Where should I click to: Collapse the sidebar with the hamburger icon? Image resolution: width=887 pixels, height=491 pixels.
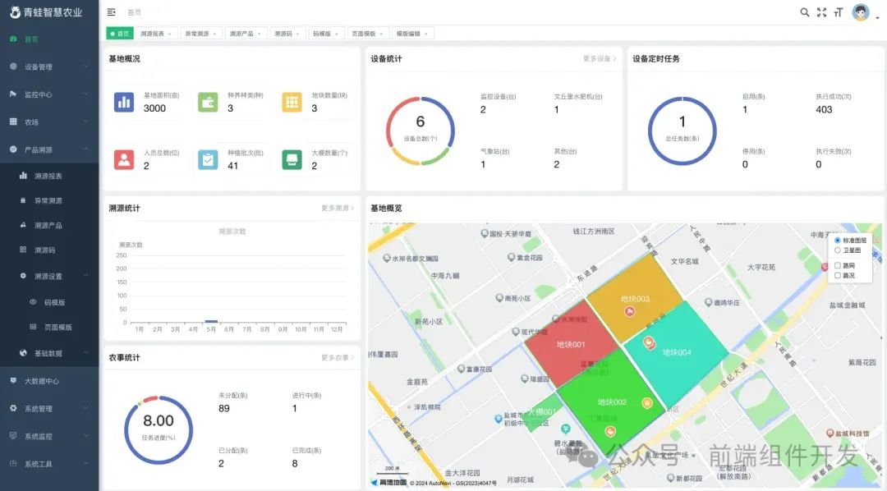(x=111, y=11)
